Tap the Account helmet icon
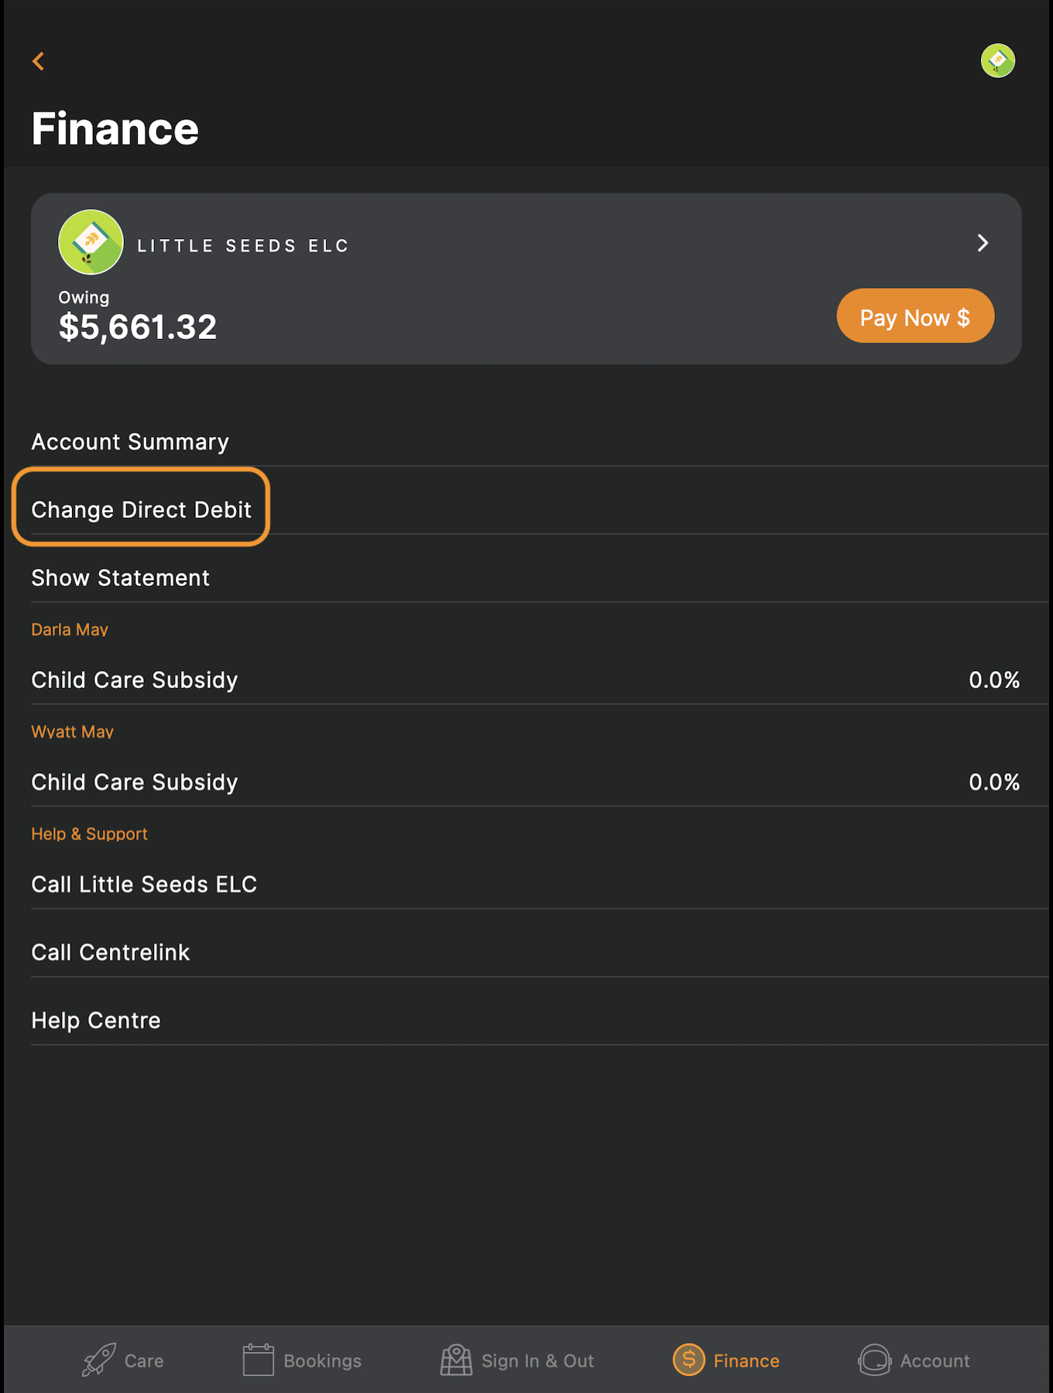The width and height of the screenshot is (1053, 1393). click(x=874, y=1360)
